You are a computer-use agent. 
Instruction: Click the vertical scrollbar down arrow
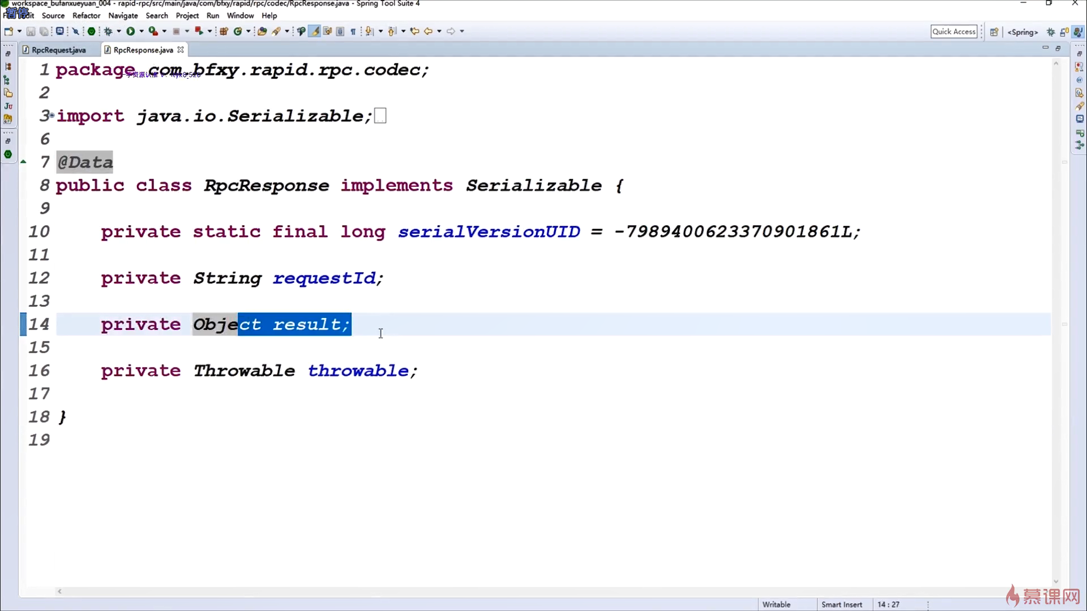[1056, 582]
